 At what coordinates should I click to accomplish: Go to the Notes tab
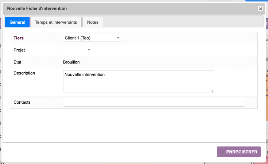(93, 22)
